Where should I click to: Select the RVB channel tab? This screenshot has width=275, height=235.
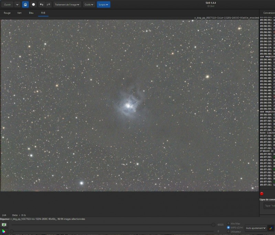tap(43, 13)
